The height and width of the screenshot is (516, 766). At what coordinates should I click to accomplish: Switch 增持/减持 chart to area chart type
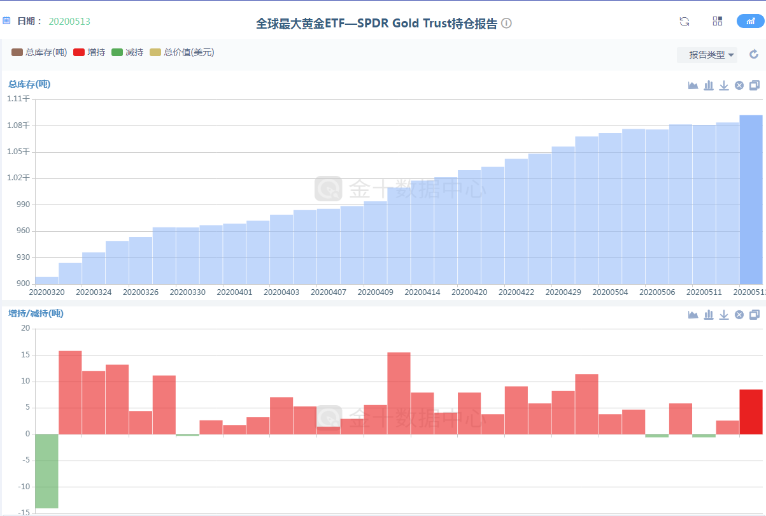693,314
